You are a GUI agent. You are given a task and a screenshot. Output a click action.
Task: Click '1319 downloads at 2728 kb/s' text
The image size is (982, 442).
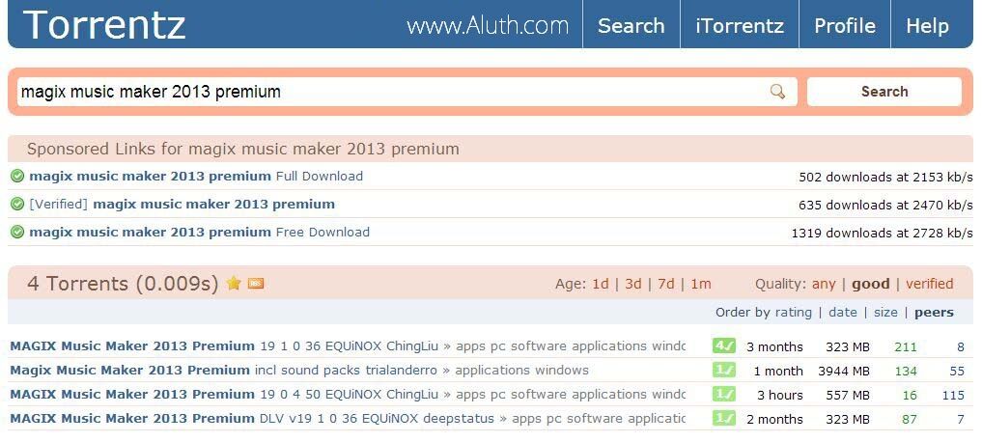point(882,233)
